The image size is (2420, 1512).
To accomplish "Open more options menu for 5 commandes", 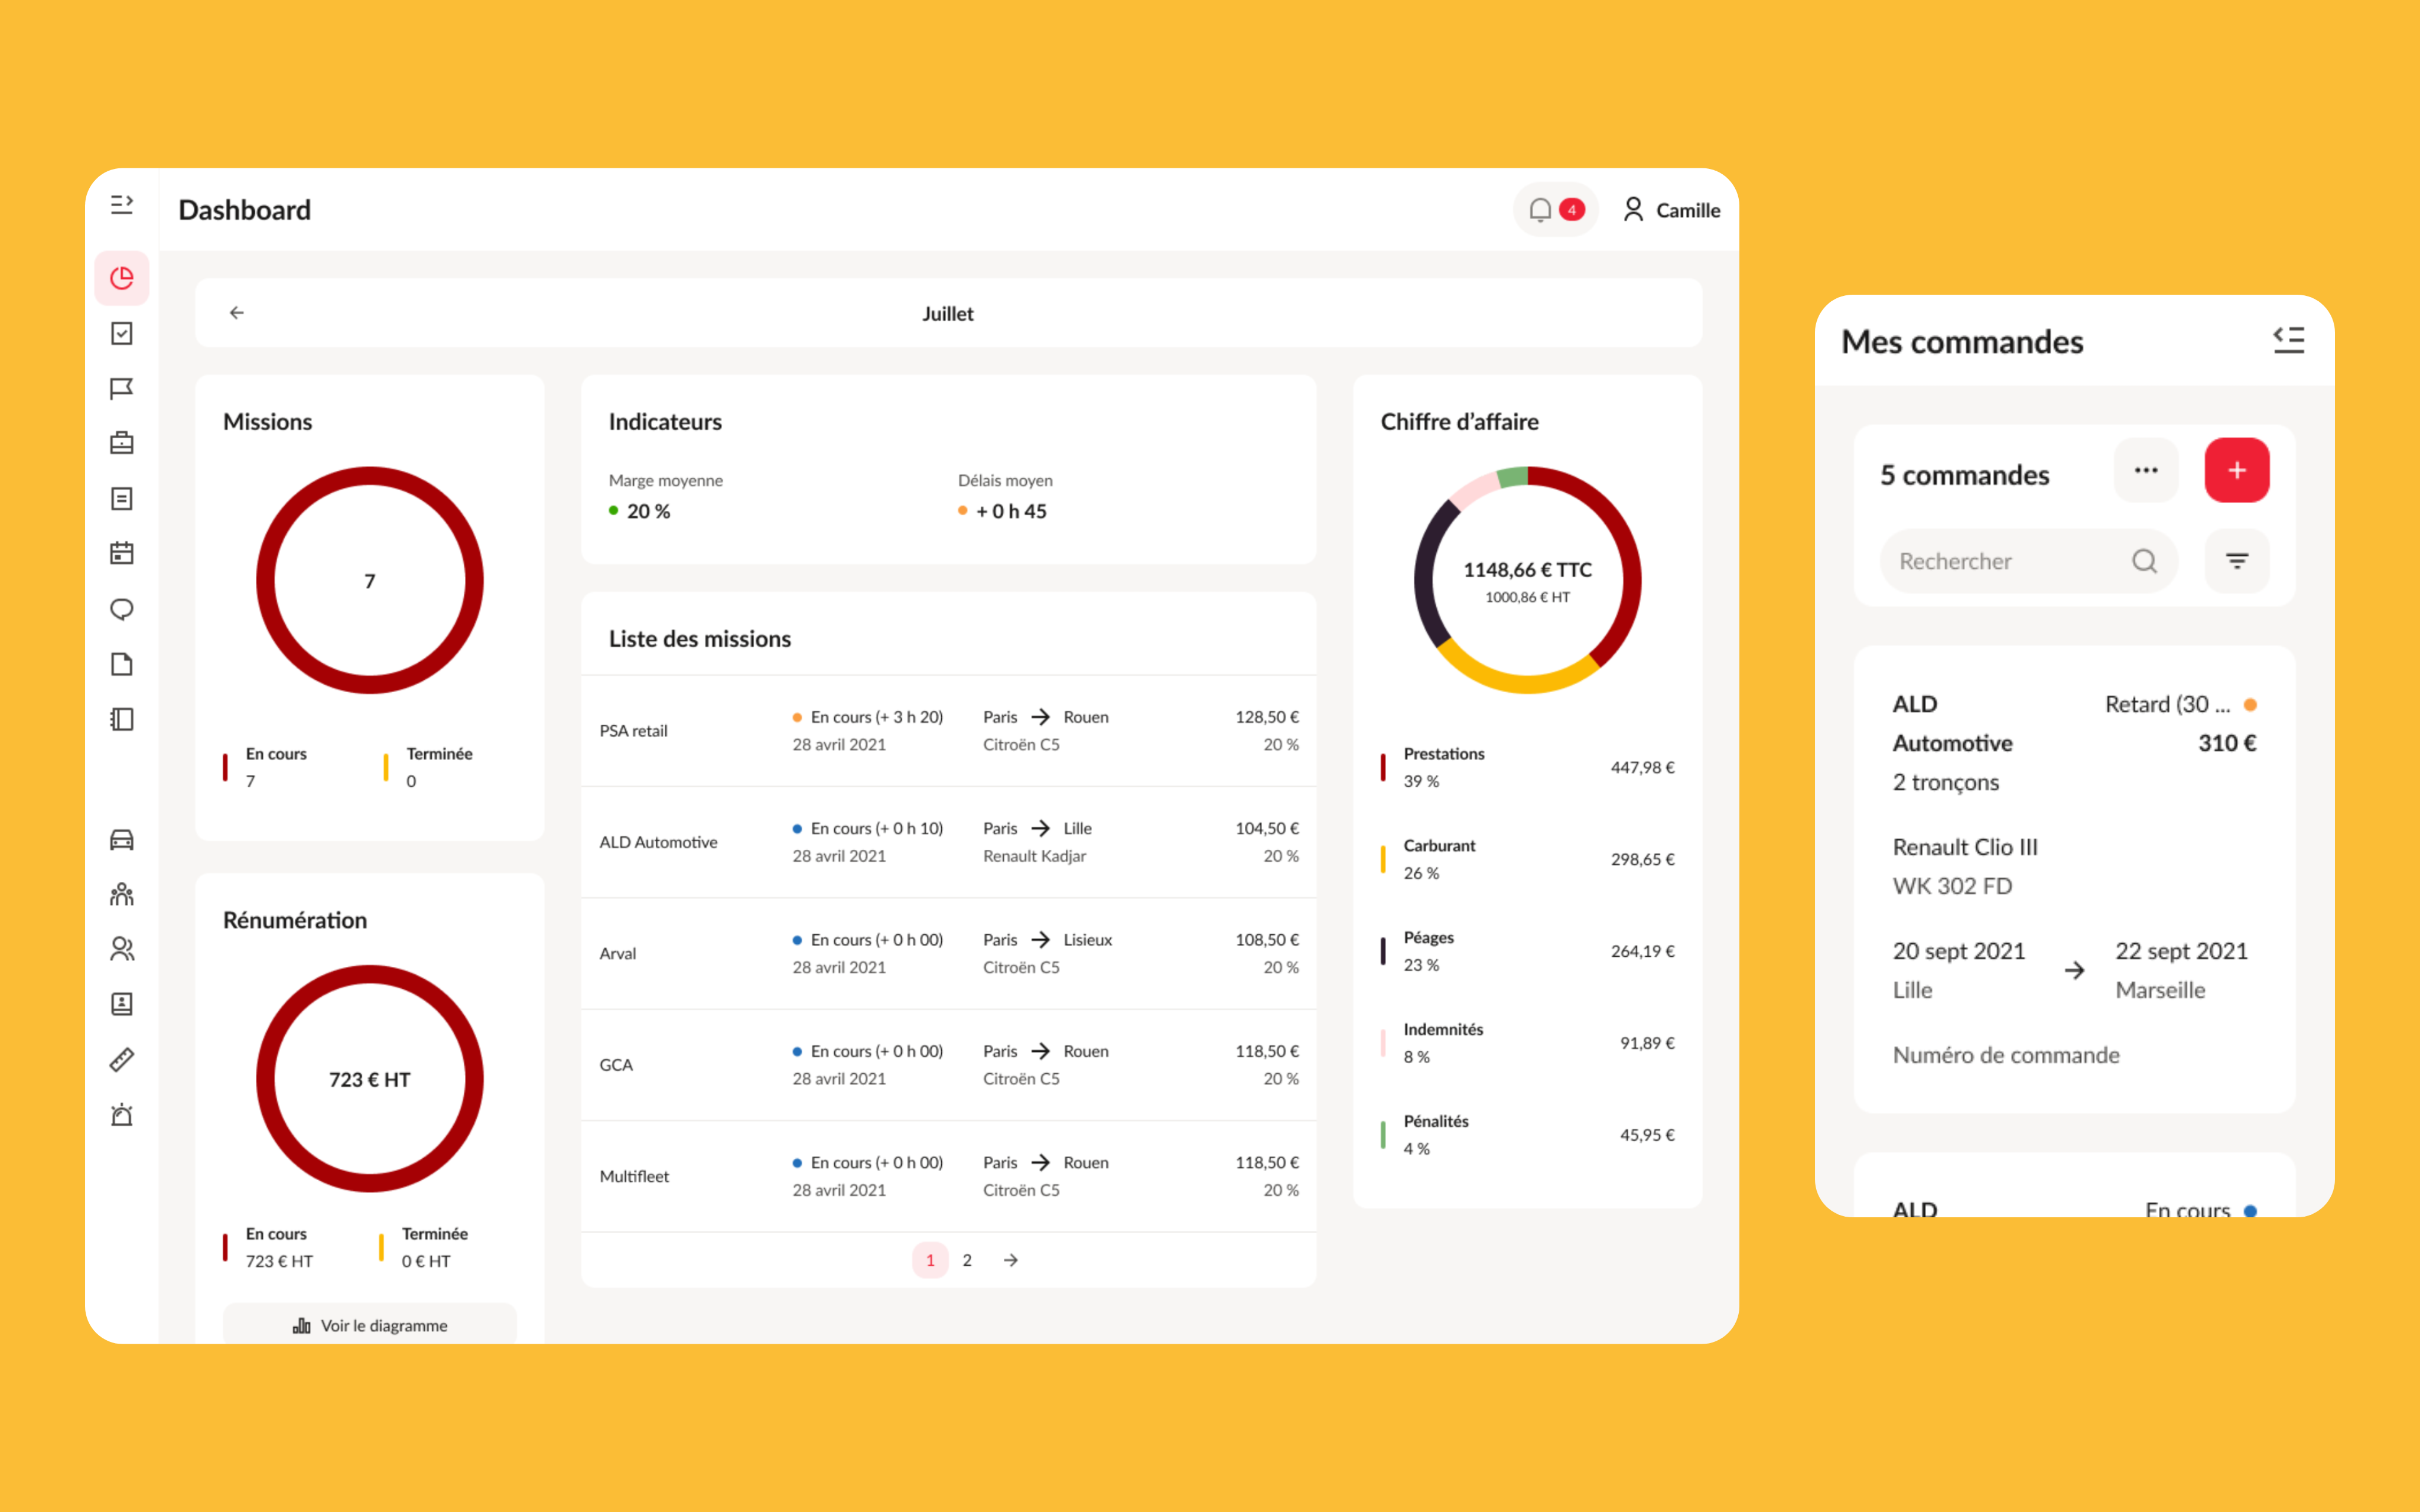I will (x=2146, y=470).
